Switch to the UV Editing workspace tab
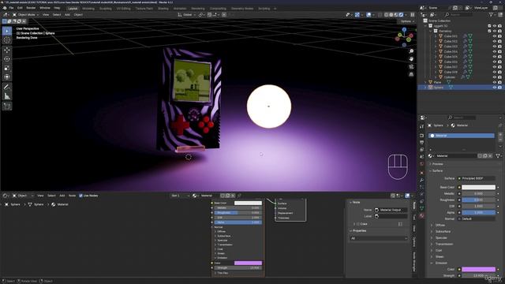 pos(124,9)
